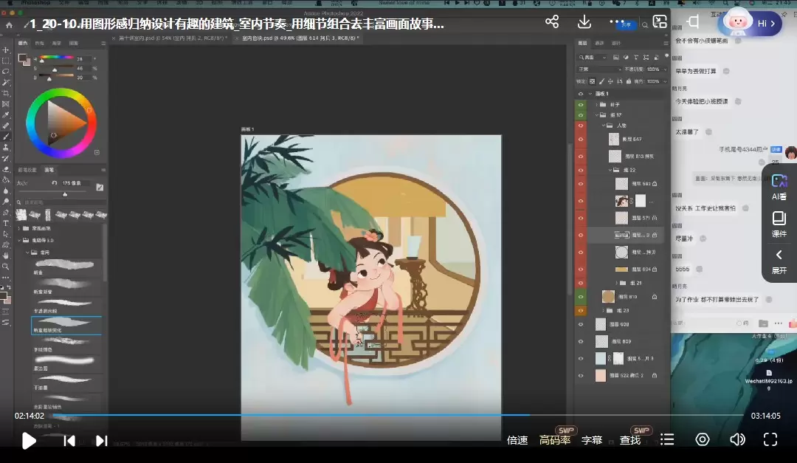Hide the 组 22 group via eye icon
Image resolution: width=797 pixels, height=463 pixels.
click(x=581, y=170)
